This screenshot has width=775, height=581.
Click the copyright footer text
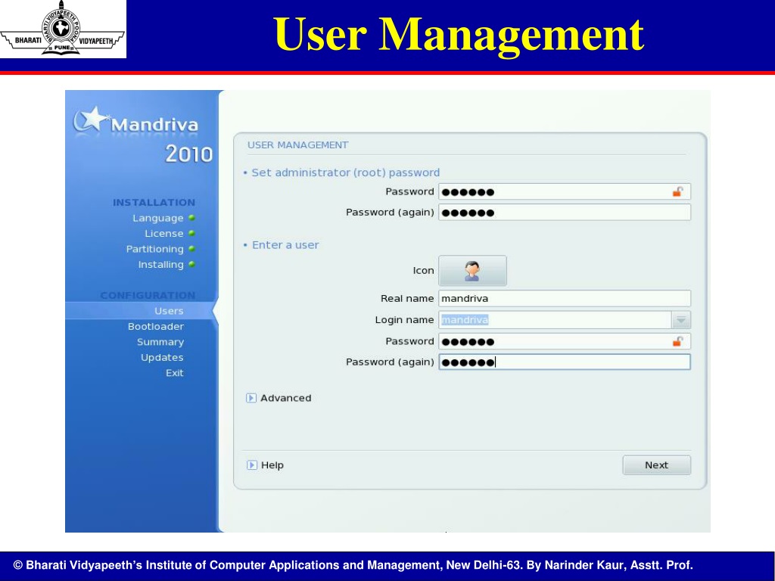click(353, 565)
